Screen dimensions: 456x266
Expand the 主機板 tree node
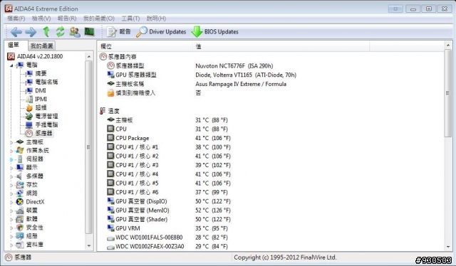11,142
